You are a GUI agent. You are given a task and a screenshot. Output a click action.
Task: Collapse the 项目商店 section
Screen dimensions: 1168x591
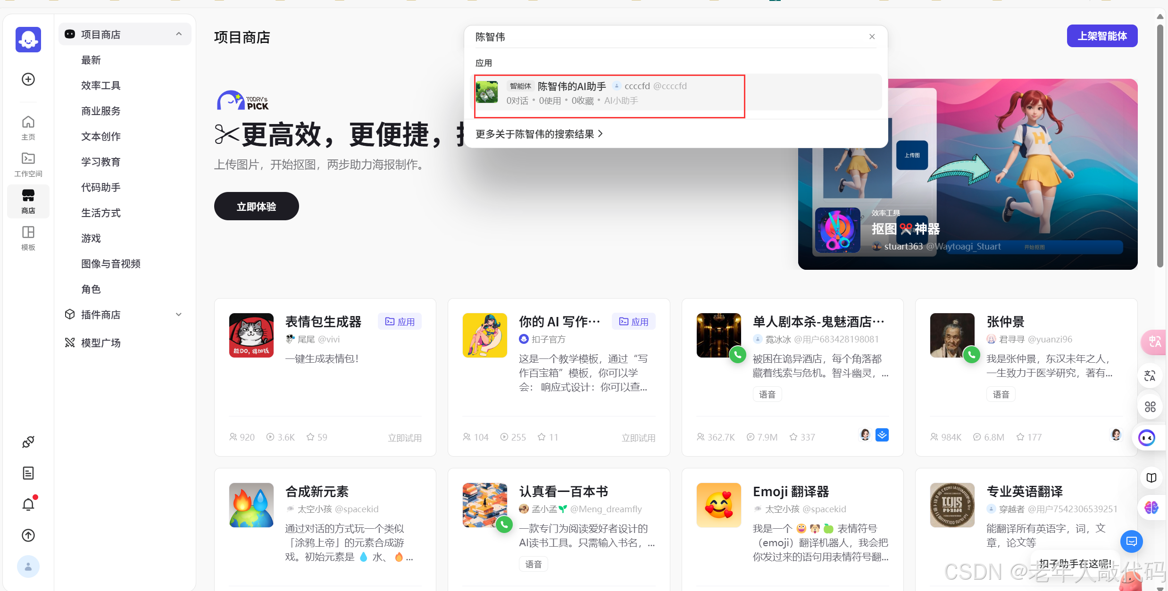tap(179, 34)
